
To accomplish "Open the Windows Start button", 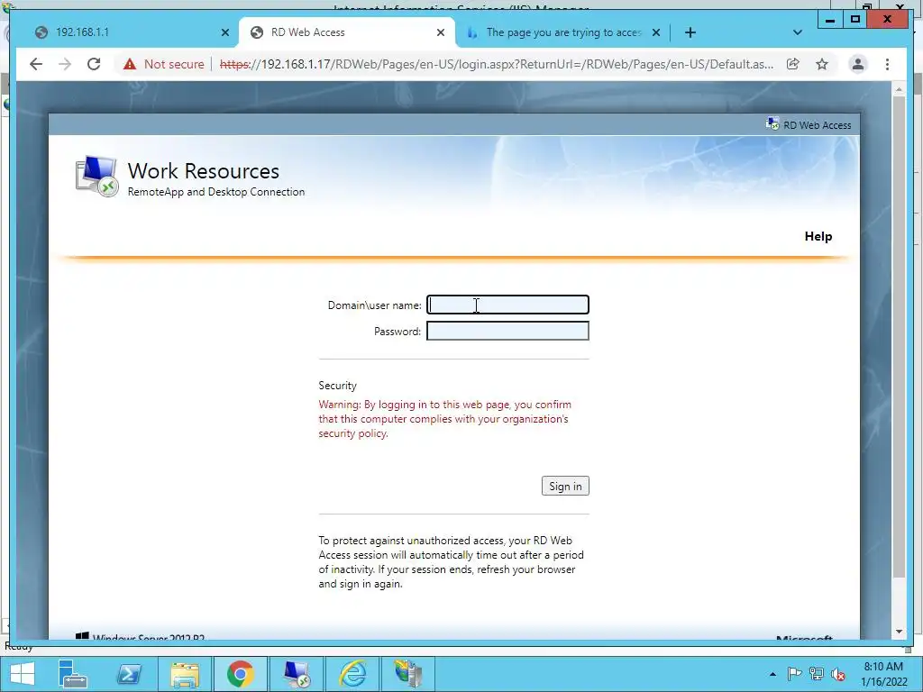I will click(x=23, y=674).
